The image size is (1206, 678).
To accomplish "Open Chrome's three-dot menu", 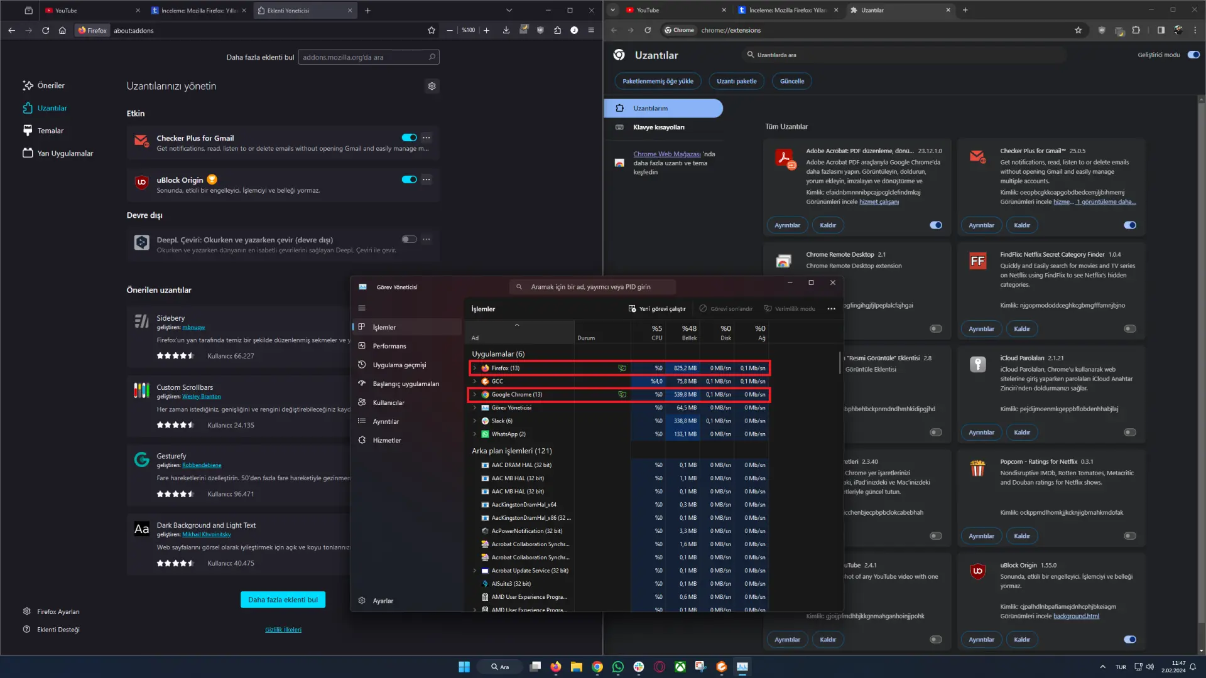I will point(1195,30).
